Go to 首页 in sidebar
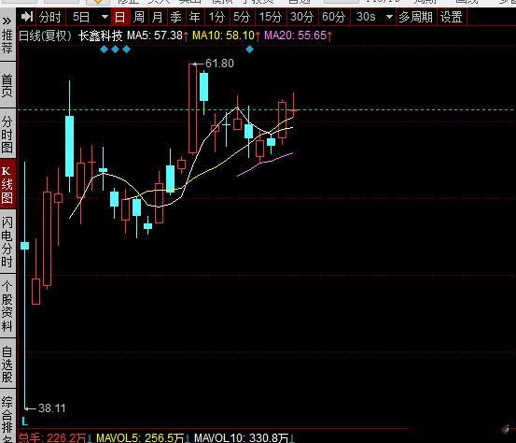516x443 pixels. pos(7,85)
